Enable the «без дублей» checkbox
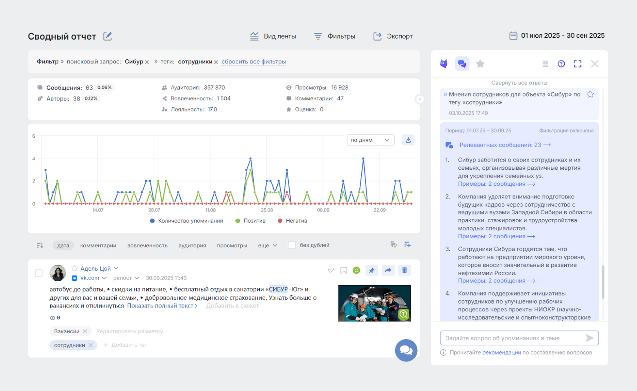This screenshot has height=391, width=637. [x=292, y=245]
